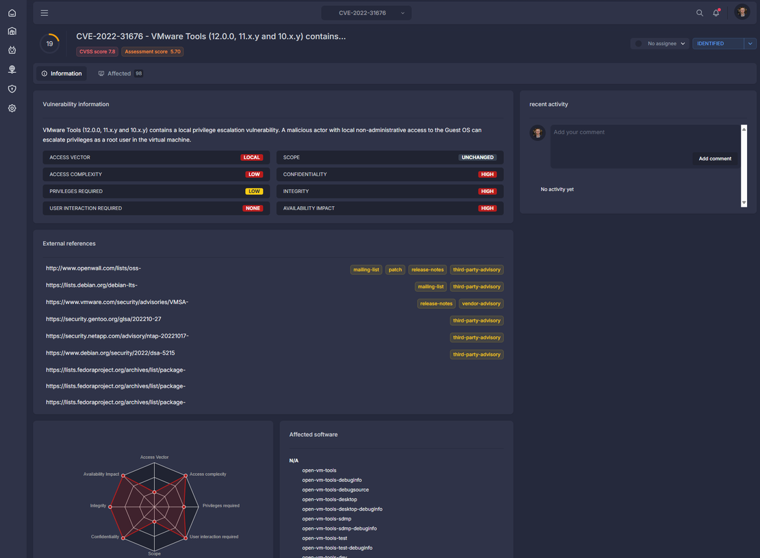
Task: Click the recent activity scrollbar down arrow
Action: point(744,203)
